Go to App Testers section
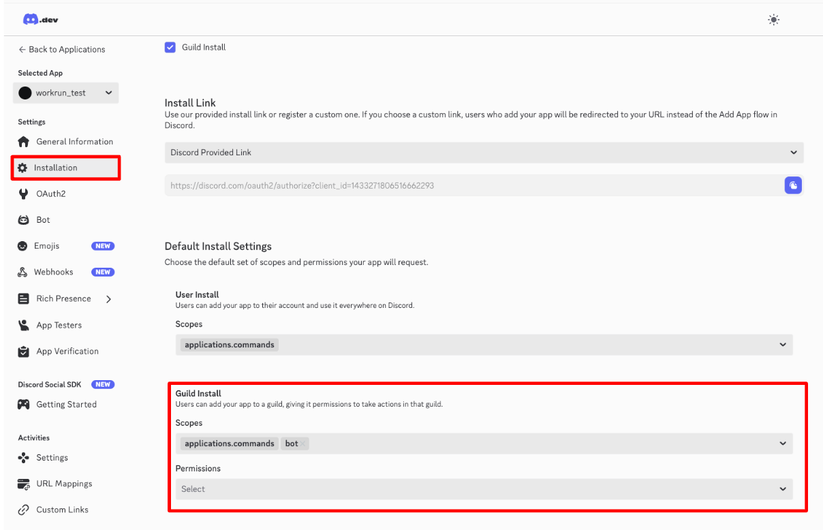This screenshot has height=530, width=823. [59, 325]
